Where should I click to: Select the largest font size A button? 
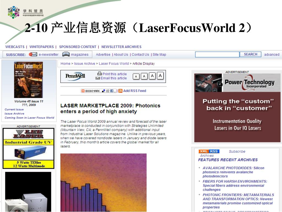pos(160,76)
